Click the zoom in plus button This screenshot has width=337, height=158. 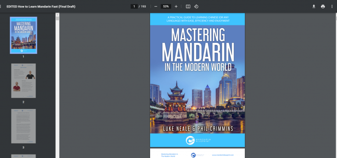pyautogui.click(x=176, y=7)
